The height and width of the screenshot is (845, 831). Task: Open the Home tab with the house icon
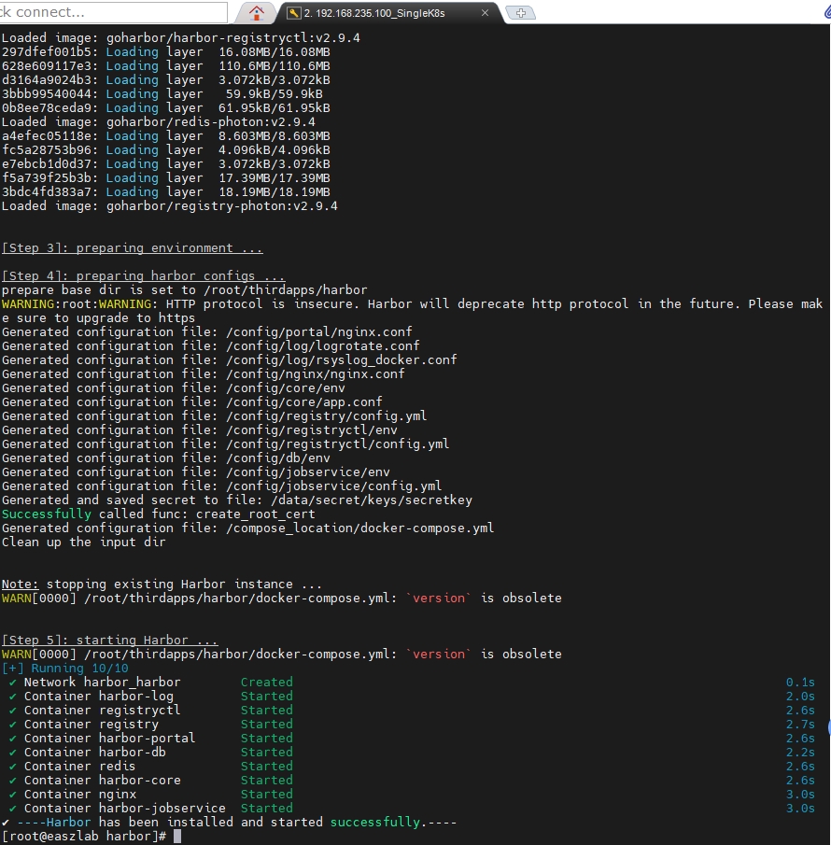pos(256,12)
